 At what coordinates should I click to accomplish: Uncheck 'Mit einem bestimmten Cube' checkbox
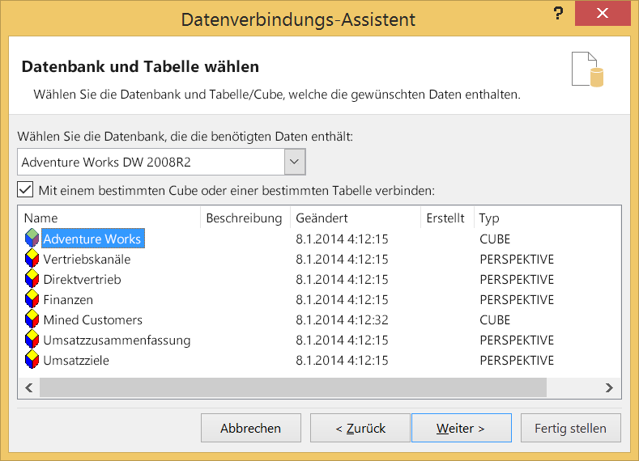(25, 189)
